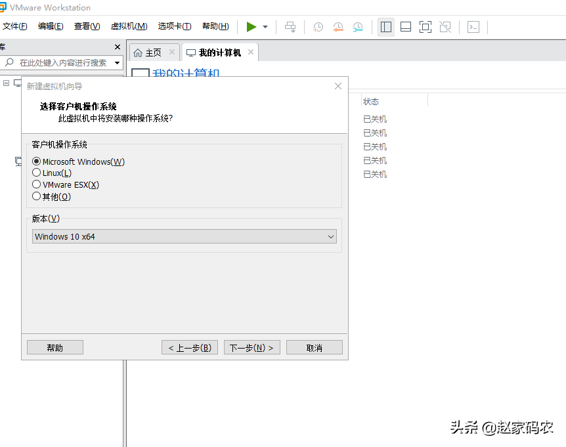
Task: Click the monitor icon on 我的计算机 tab
Action: pos(191,53)
